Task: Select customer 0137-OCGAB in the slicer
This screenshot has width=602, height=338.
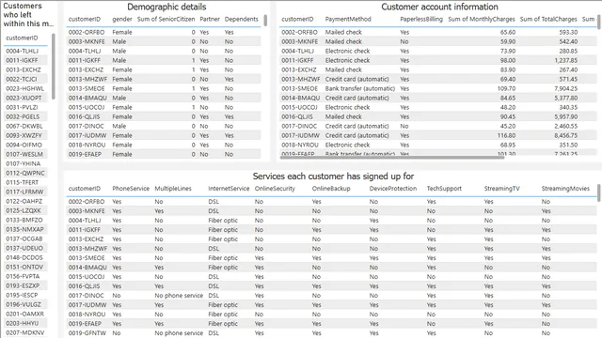Action: (x=25, y=238)
